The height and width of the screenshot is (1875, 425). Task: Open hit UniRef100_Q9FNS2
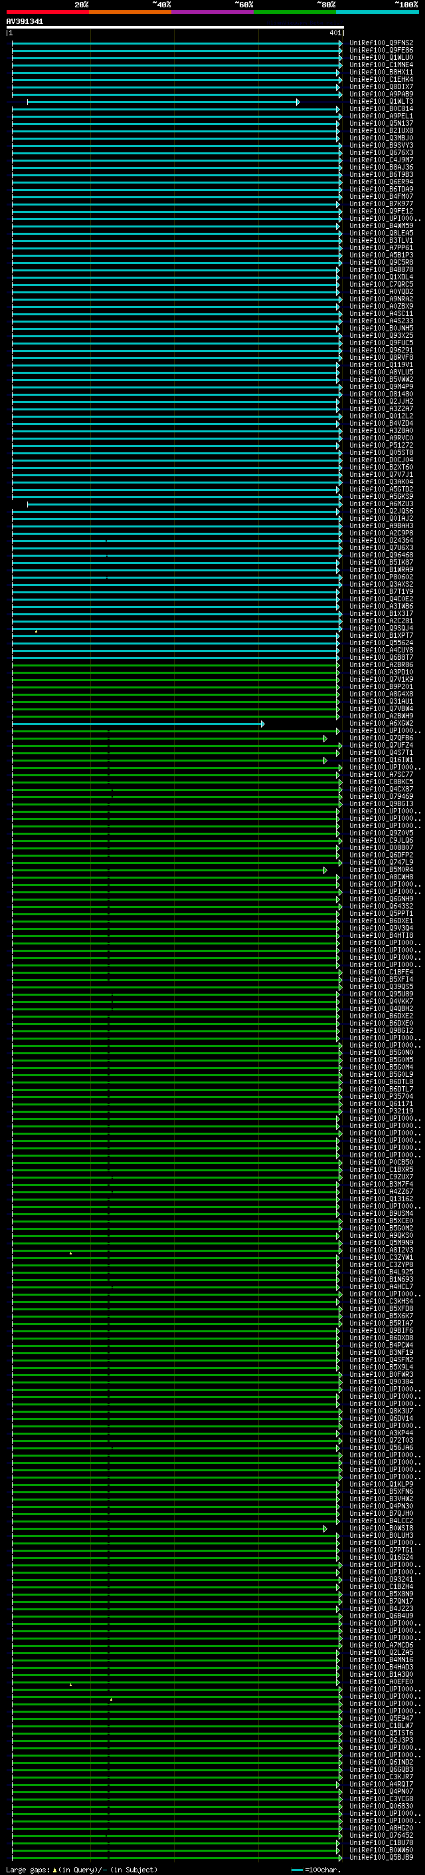381,43
